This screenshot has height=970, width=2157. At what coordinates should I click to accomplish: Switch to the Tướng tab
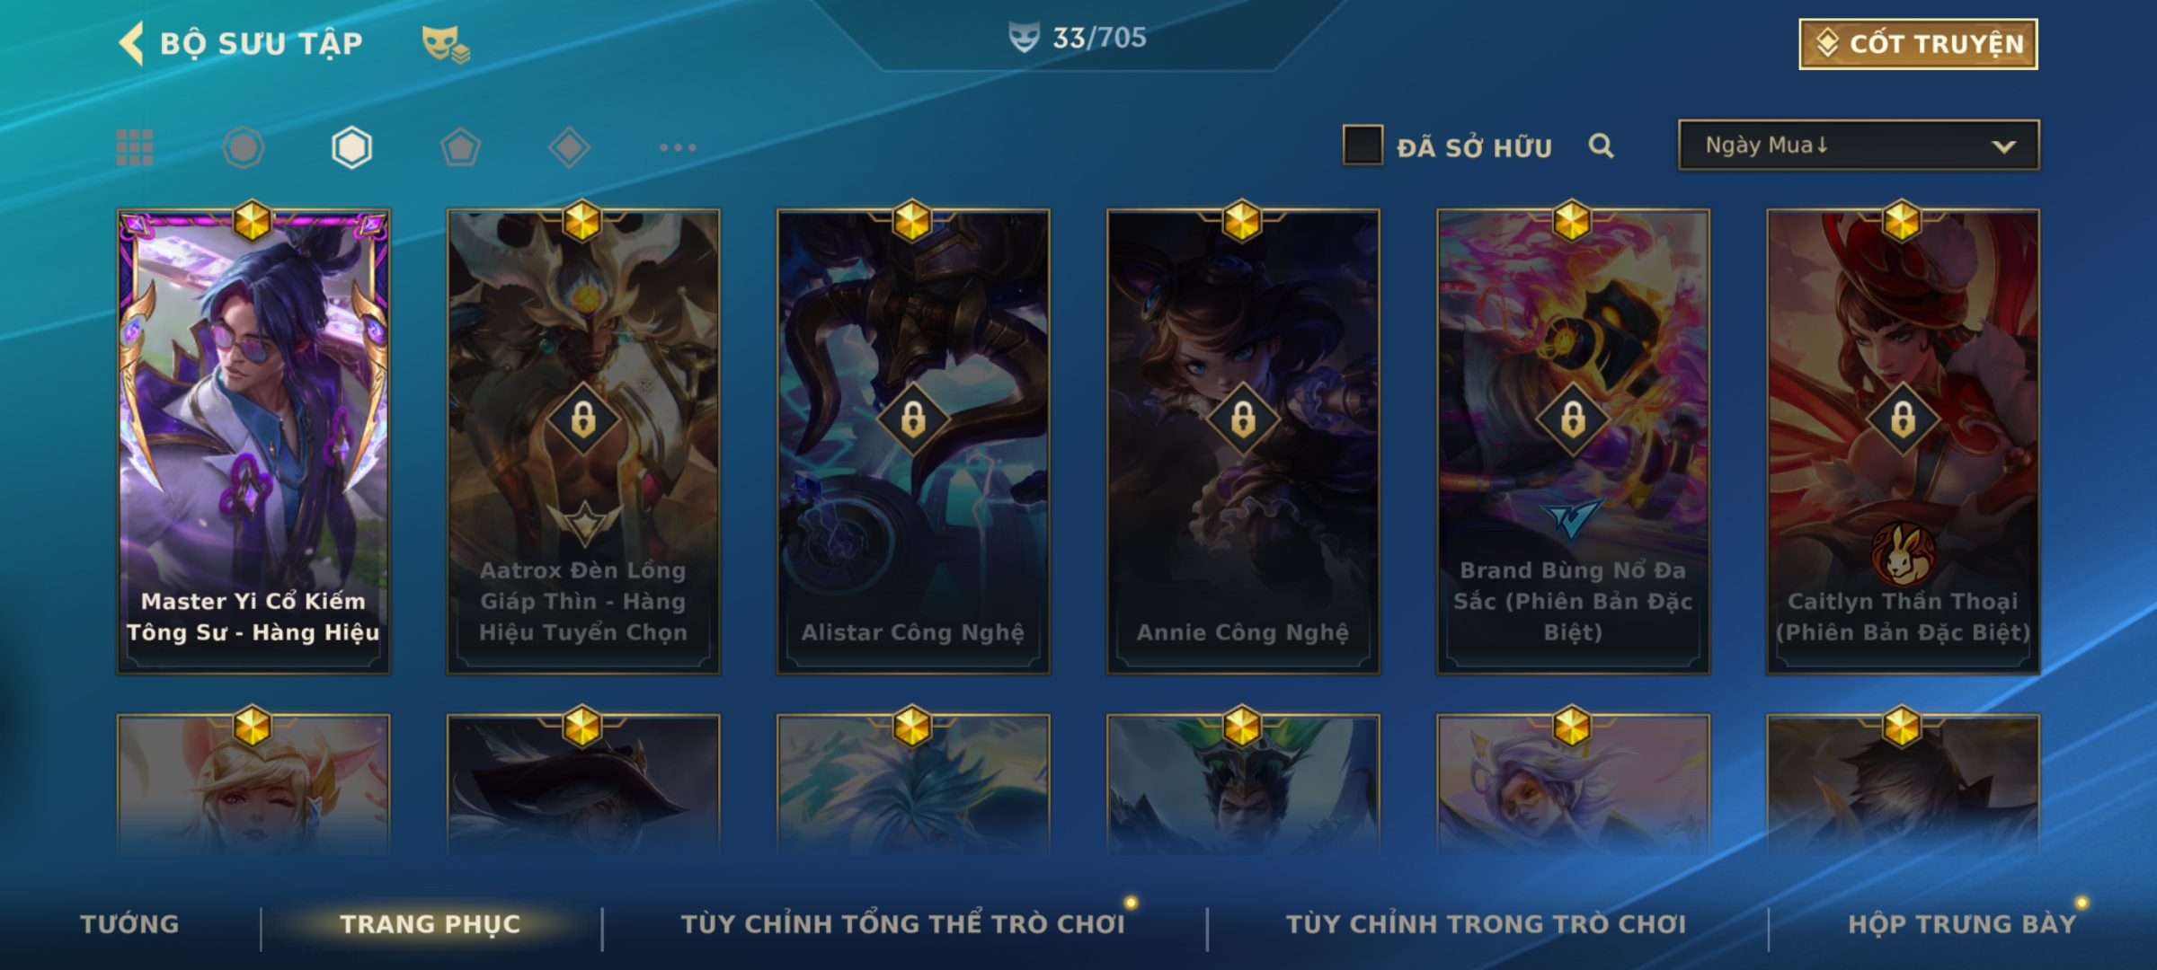coord(129,924)
